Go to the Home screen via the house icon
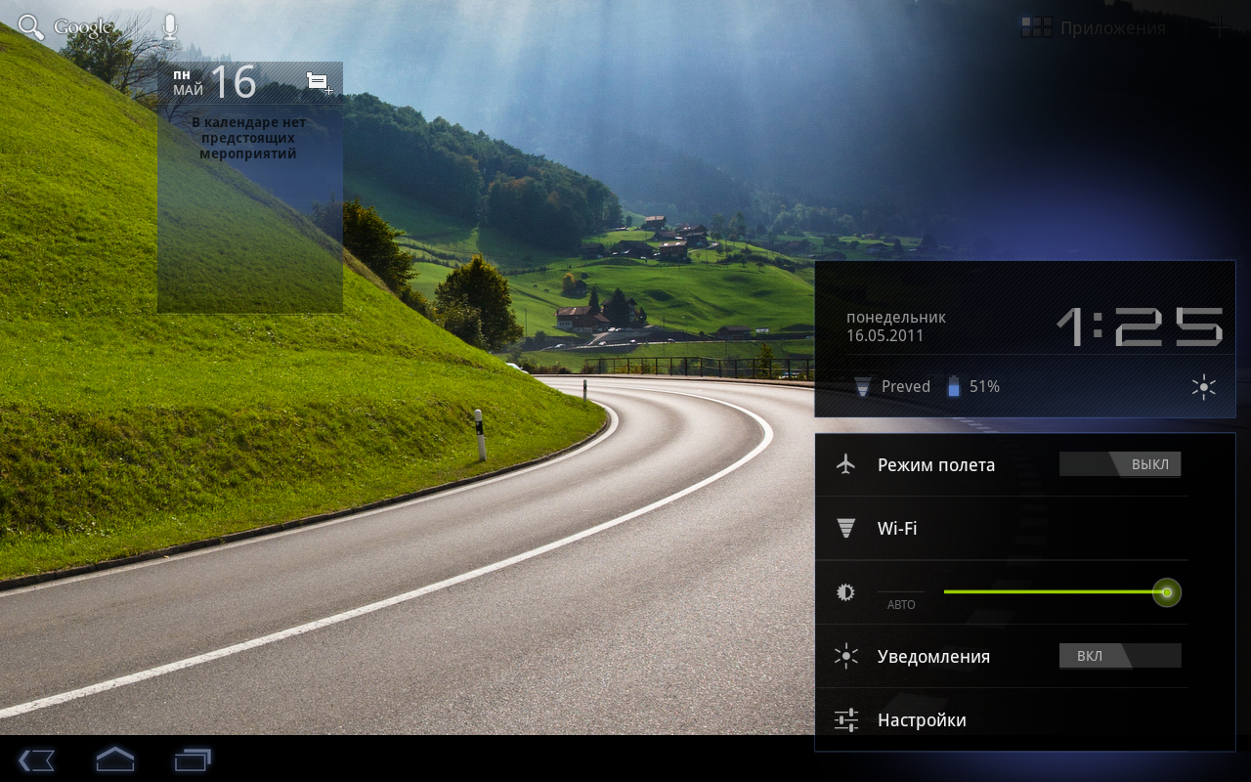Screen dimensions: 1251x782 (x=114, y=760)
